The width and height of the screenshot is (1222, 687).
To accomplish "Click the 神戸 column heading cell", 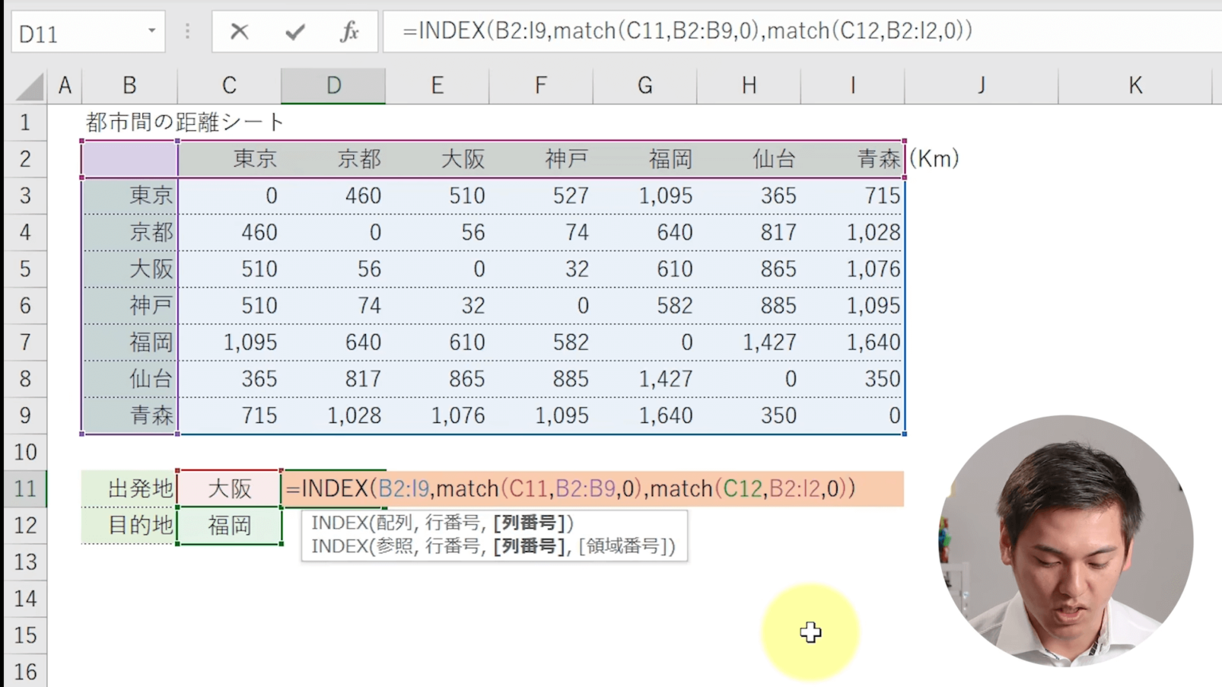I will coord(541,159).
